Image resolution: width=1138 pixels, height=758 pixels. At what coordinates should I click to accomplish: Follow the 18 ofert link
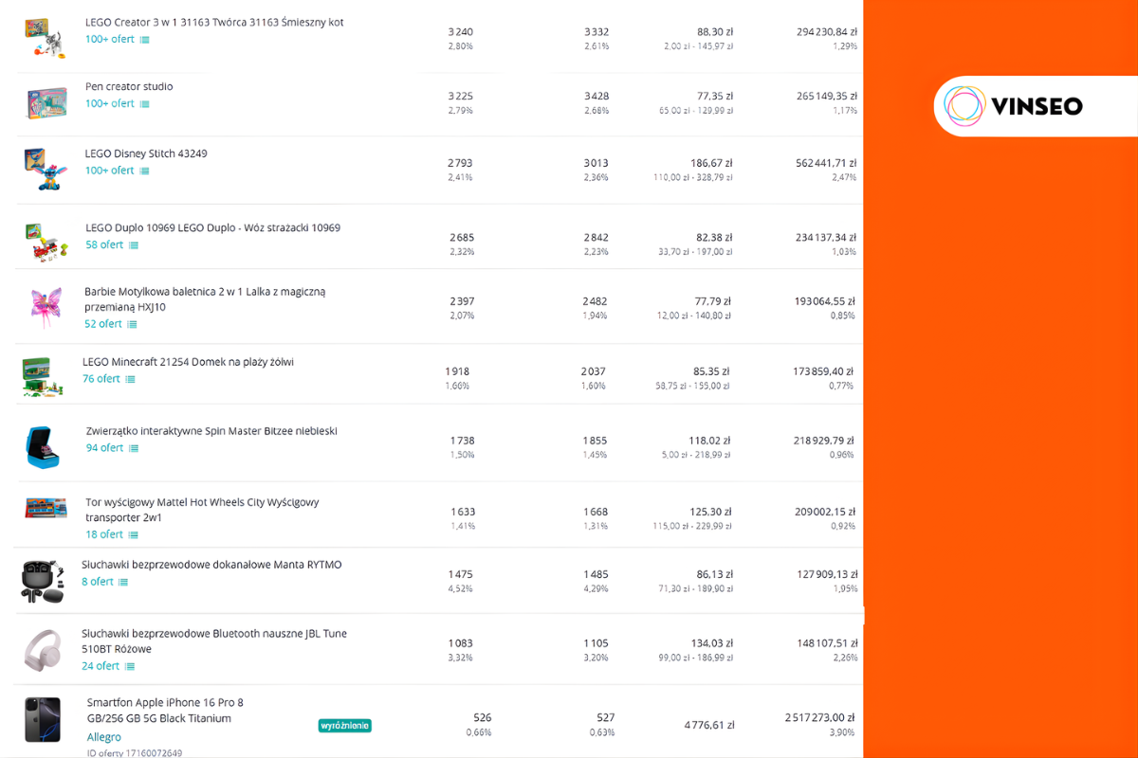click(105, 534)
